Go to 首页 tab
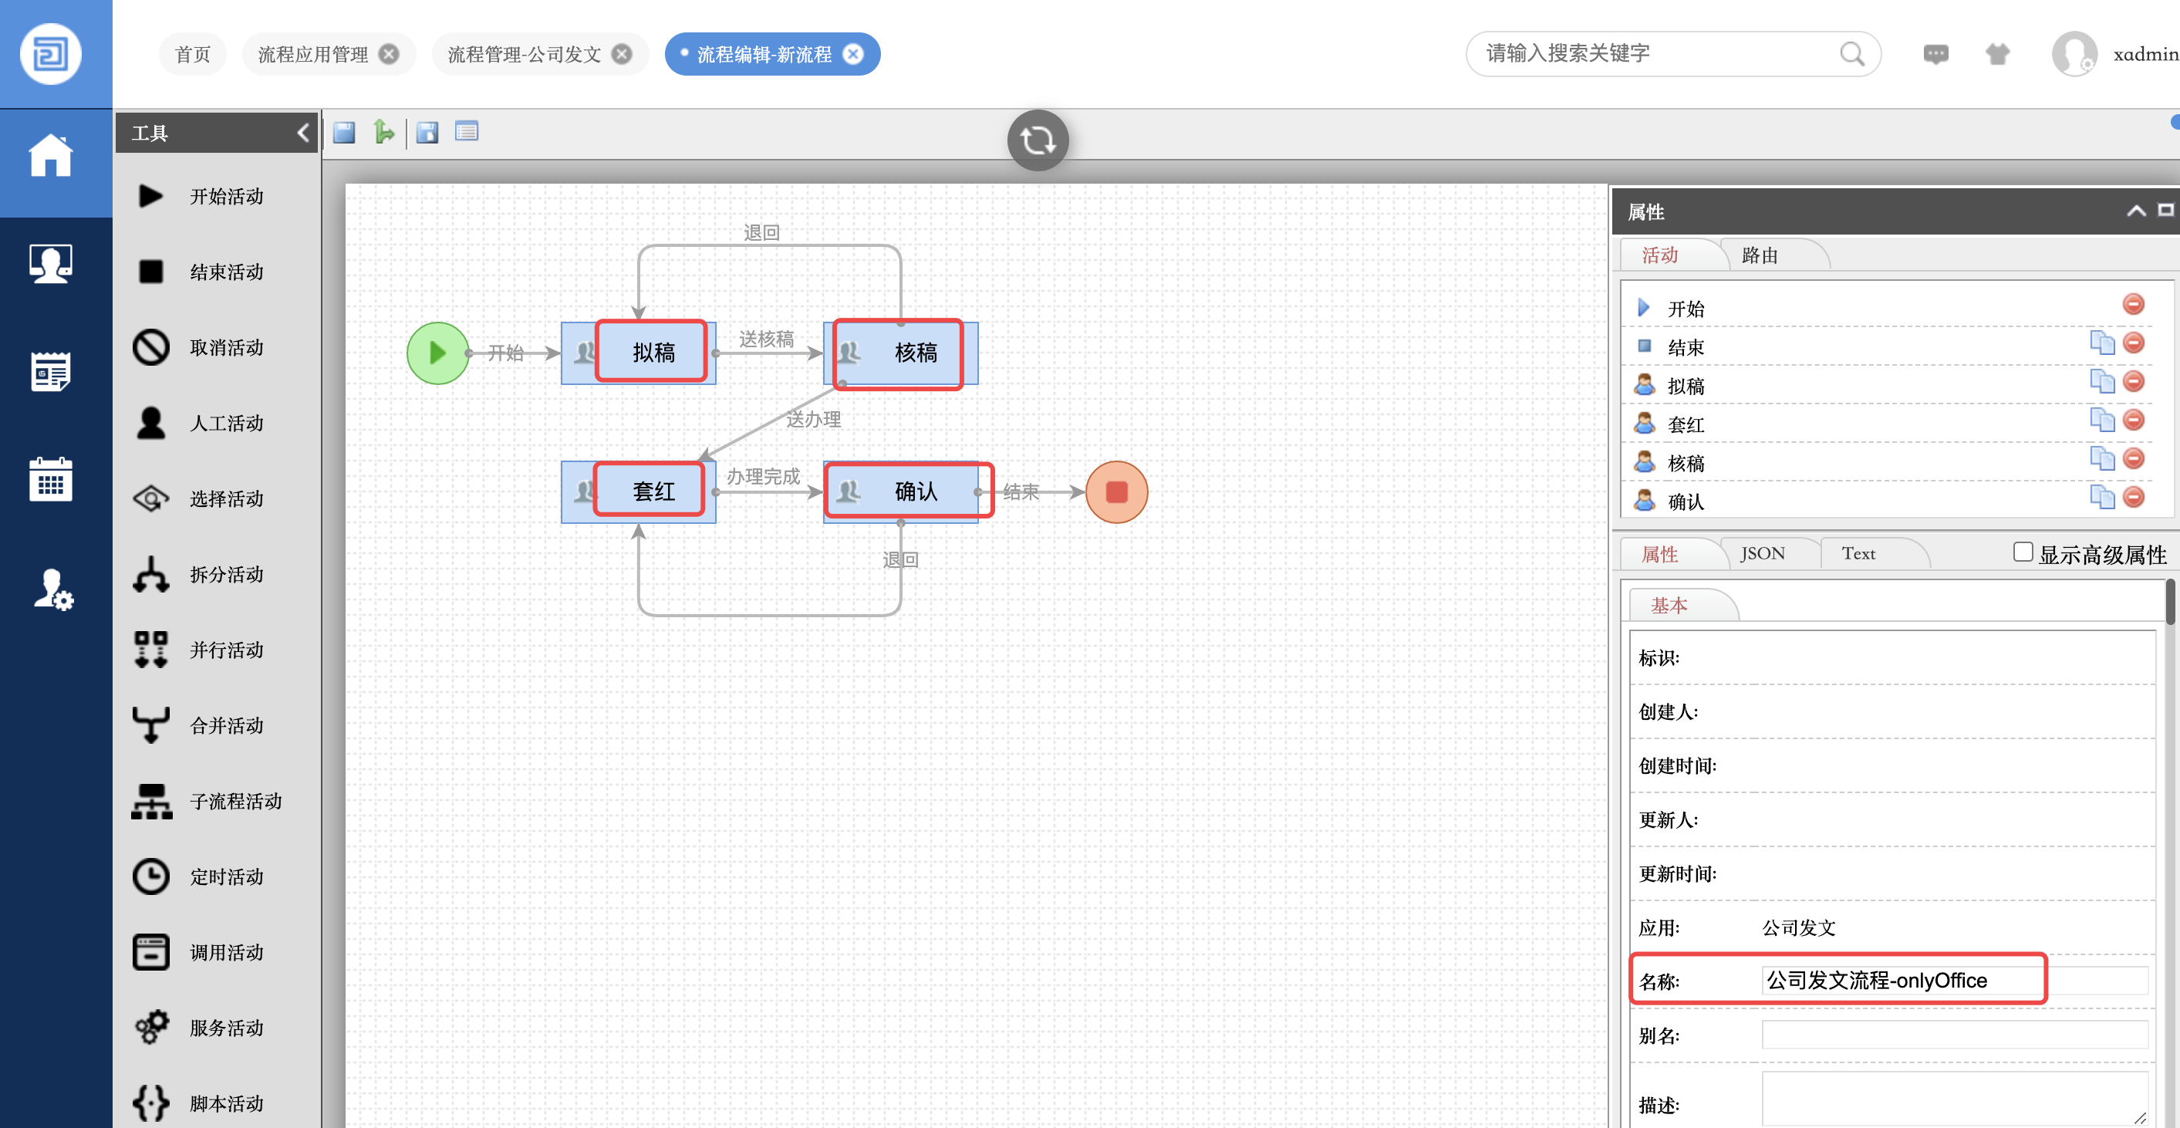Viewport: 2180px width, 1128px height. point(192,54)
